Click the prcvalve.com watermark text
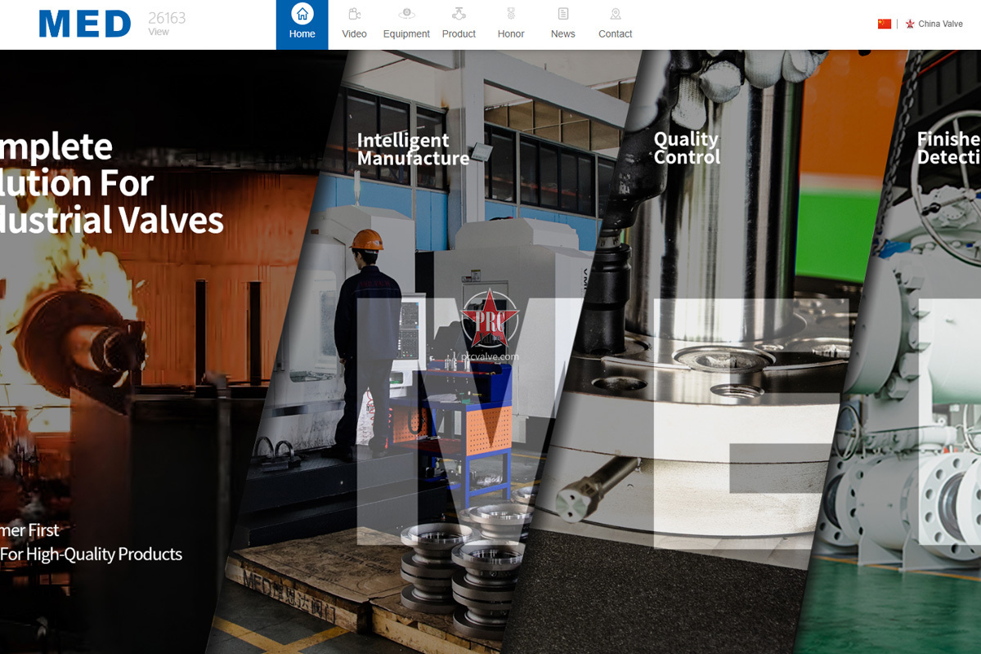 point(490,356)
